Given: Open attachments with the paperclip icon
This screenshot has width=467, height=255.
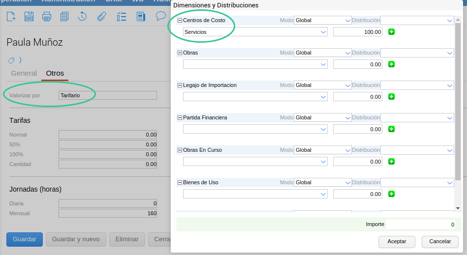Looking at the screenshot, I should pyautogui.click(x=101, y=16).
